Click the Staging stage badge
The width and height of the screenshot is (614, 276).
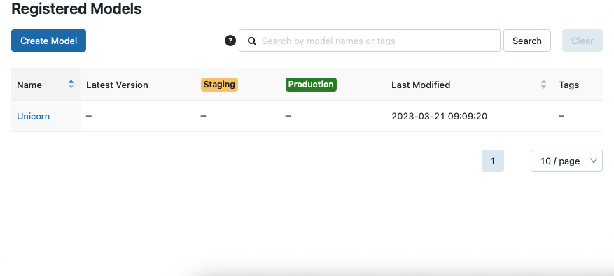click(219, 85)
